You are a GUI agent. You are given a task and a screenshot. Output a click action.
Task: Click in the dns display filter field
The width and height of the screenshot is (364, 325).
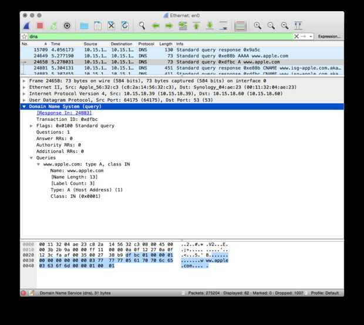[160, 36]
